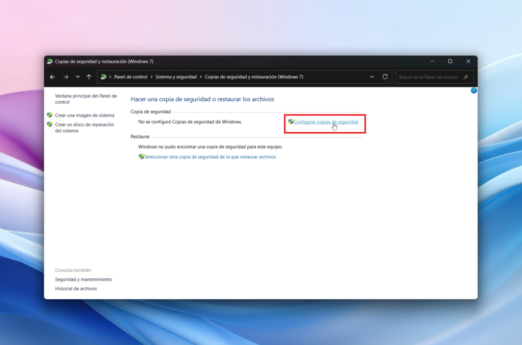Image resolution: width=522 pixels, height=345 pixels.
Task: Click the back navigation arrow icon
Action: click(x=53, y=76)
